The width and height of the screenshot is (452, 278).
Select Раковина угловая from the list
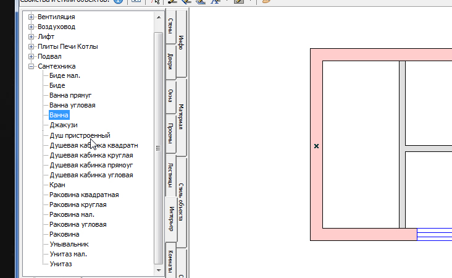pyautogui.click(x=78, y=224)
